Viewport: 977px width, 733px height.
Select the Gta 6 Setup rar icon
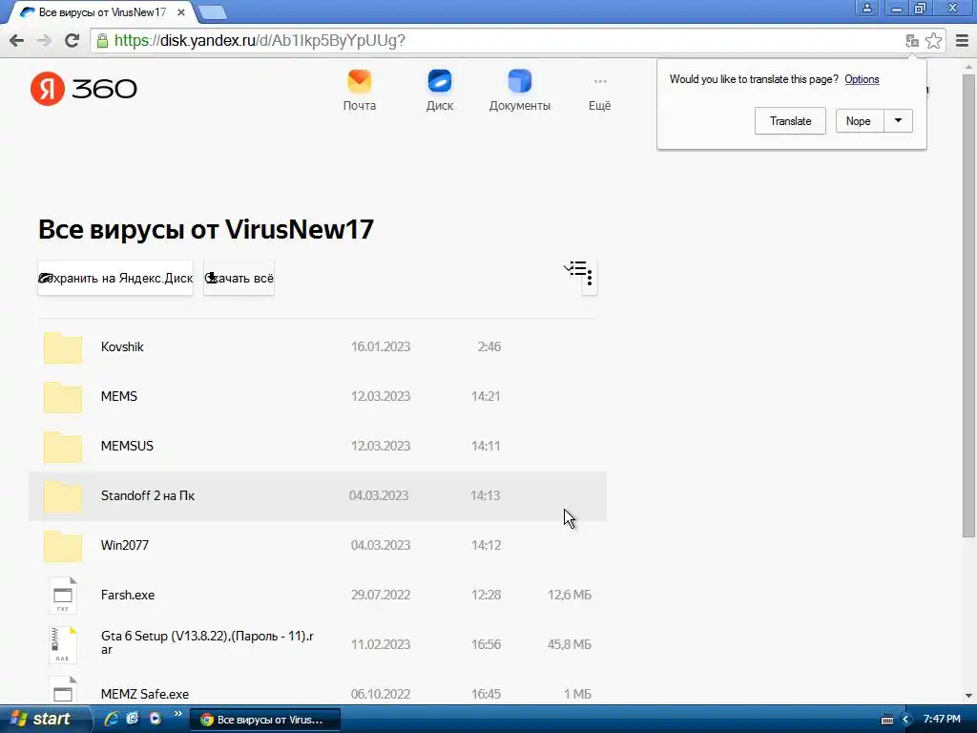point(63,644)
